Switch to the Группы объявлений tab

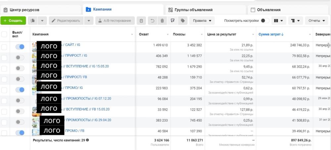206,10
